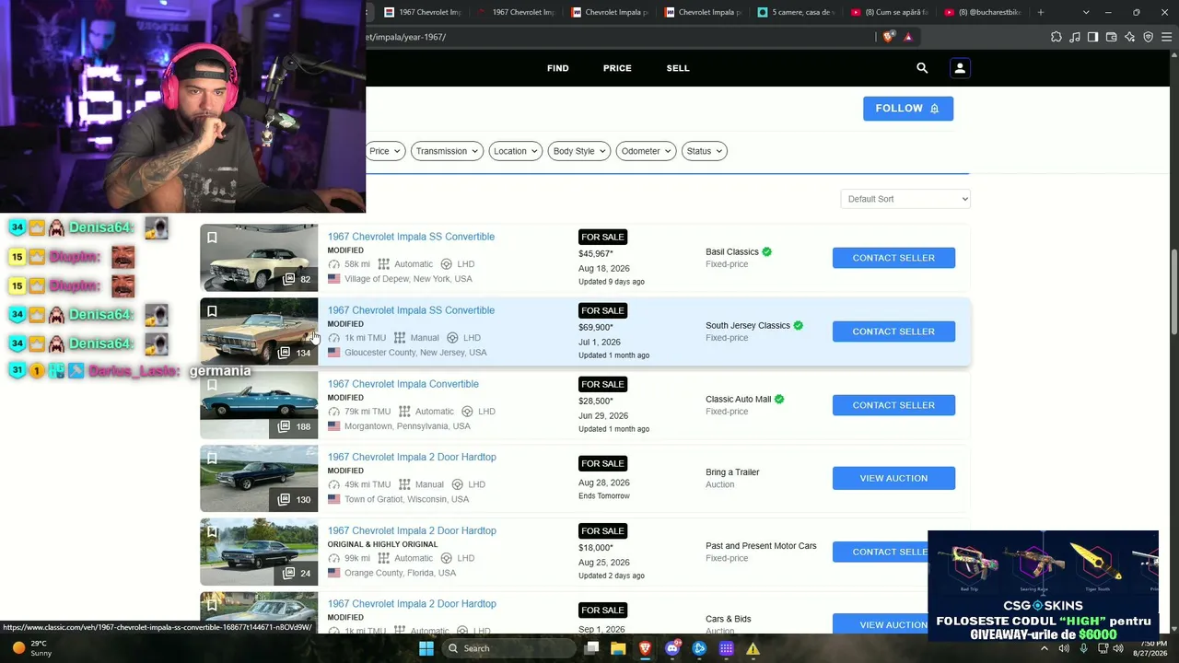This screenshot has width=1179, height=663.
Task: Open the Brave VPN shield icon
Action: [1148, 37]
